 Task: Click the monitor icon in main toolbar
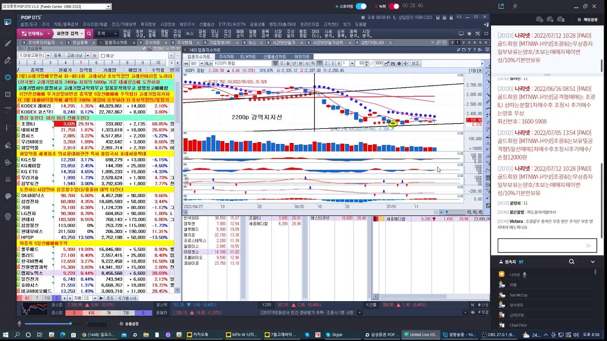(461, 34)
